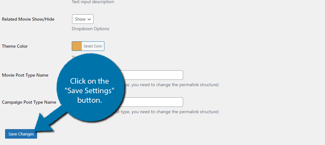
Task: Click the Dropdown Options description text
Action: point(90,29)
